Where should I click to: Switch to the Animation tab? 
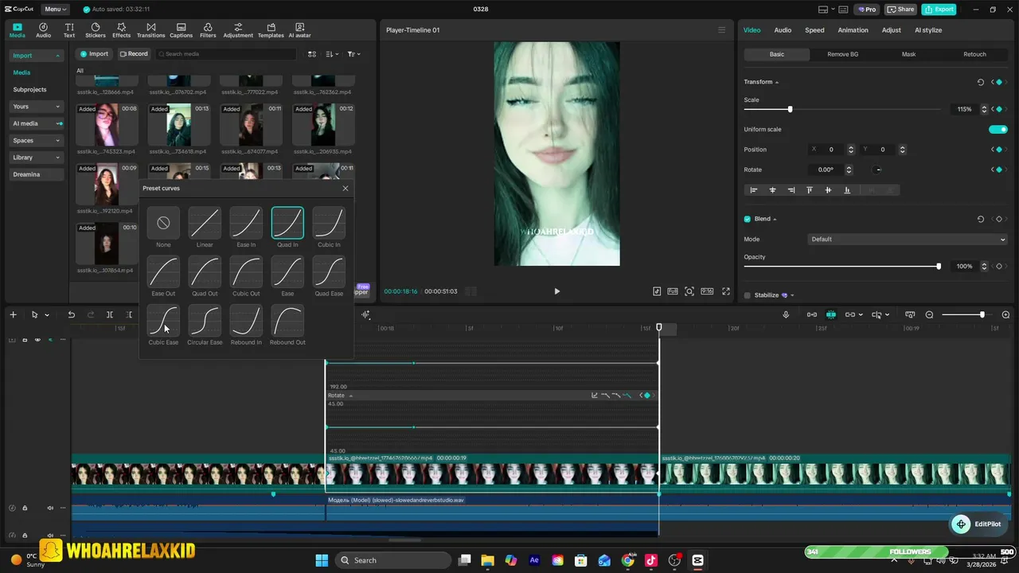[x=853, y=30]
